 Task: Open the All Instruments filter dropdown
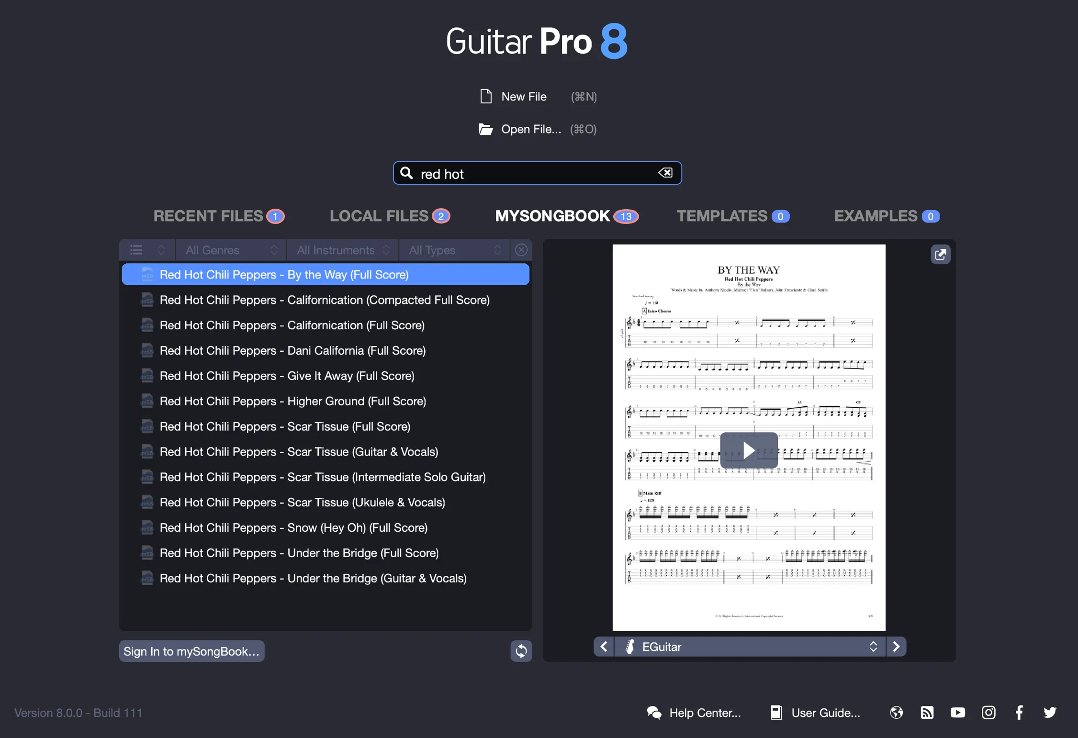(x=343, y=250)
